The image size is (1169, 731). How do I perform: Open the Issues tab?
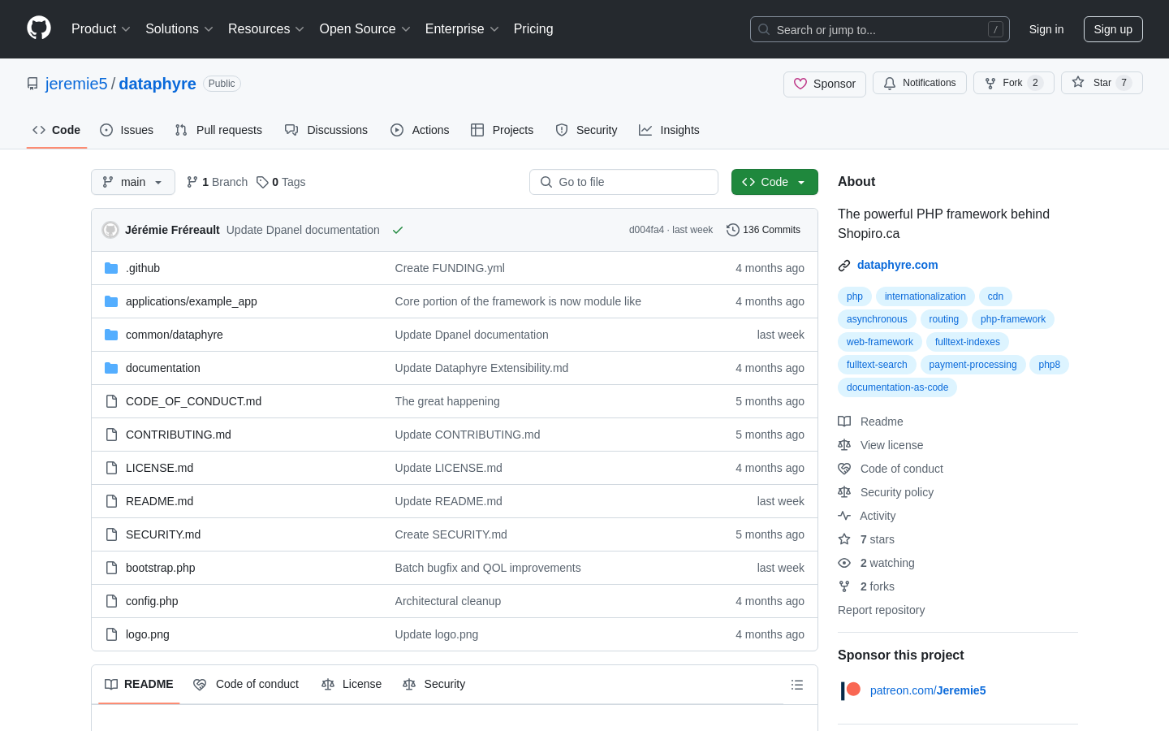[127, 130]
